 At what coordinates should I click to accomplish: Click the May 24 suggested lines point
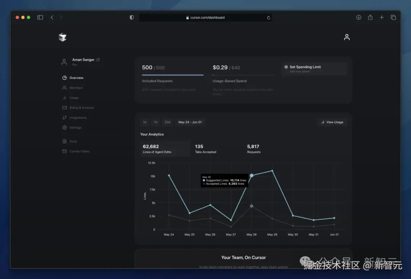coord(169,175)
